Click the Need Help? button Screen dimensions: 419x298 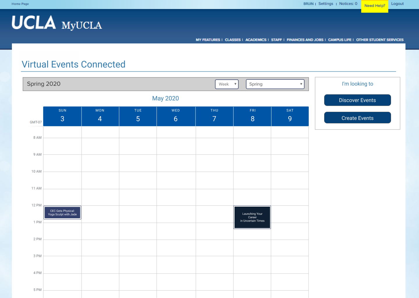pos(375,6)
